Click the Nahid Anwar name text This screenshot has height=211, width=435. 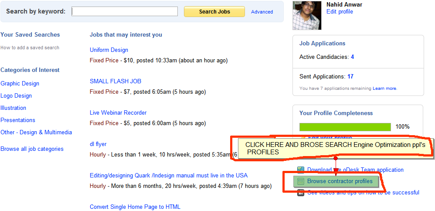(344, 4)
